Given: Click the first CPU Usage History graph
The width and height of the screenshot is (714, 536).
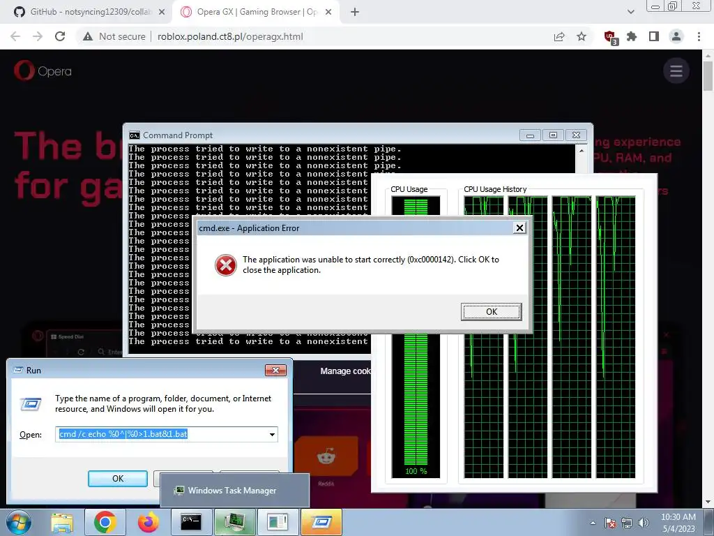Looking at the screenshot, I should [x=484, y=337].
